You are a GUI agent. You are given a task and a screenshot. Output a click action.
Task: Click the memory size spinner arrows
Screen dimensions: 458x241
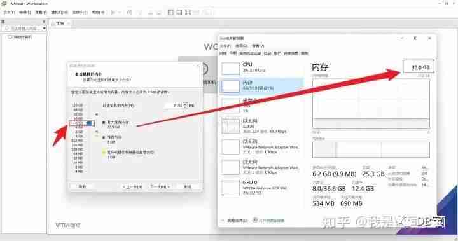185,105
